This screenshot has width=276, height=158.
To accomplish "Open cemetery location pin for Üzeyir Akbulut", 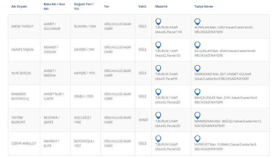I will [x=158, y=139].
